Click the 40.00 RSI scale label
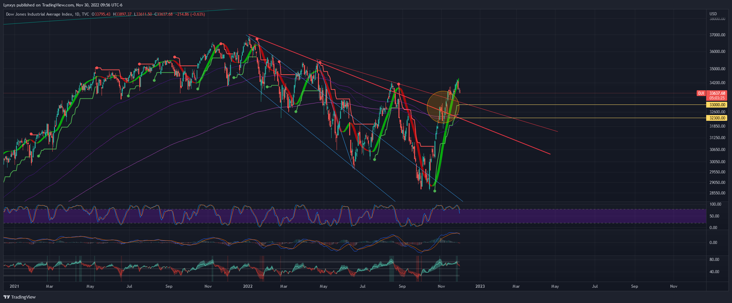The width and height of the screenshot is (732, 303). (714, 272)
